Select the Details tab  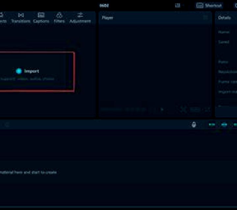pyautogui.click(x=224, y=18)
